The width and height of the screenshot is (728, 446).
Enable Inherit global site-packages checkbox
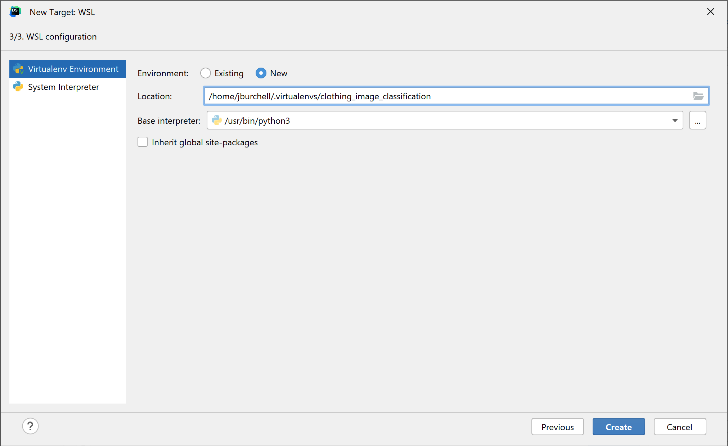point(143,142)
